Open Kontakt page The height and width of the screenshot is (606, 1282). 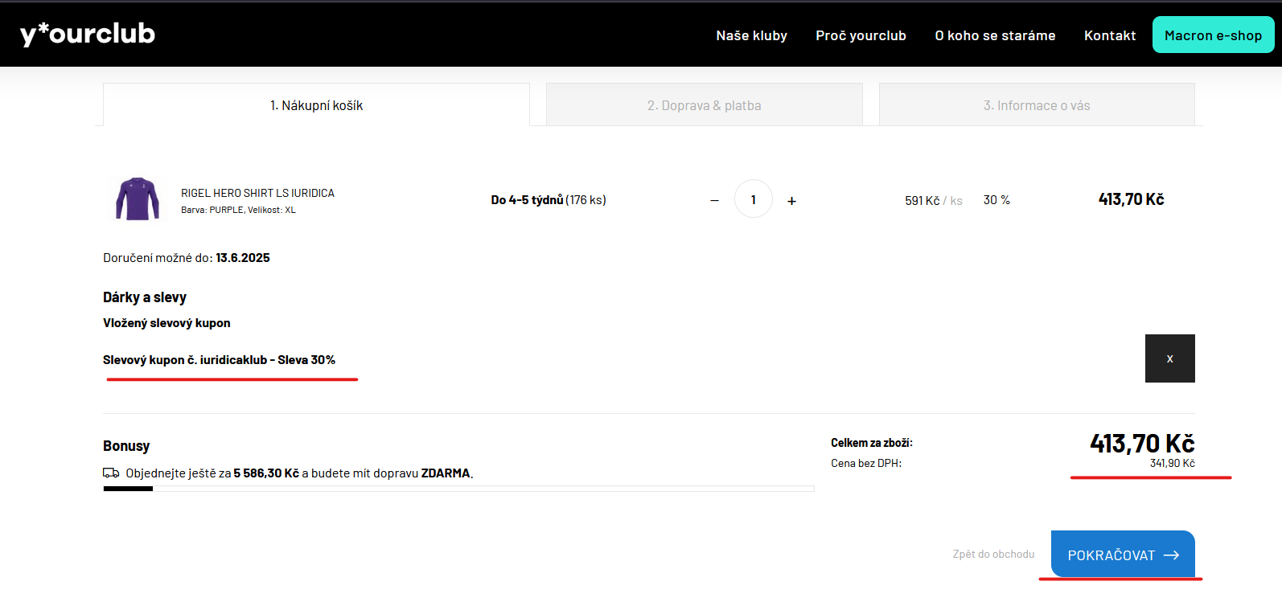[x=1110, y=35]
